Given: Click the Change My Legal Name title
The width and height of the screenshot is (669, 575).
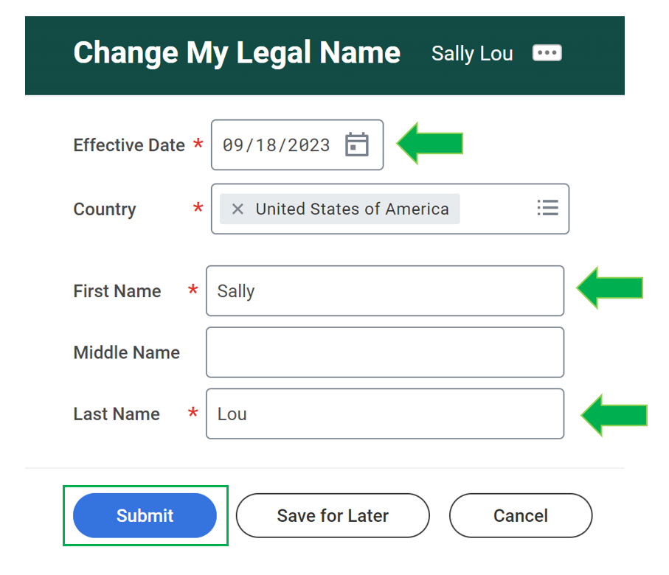Looking at the screenshot, I should point(236,52).
